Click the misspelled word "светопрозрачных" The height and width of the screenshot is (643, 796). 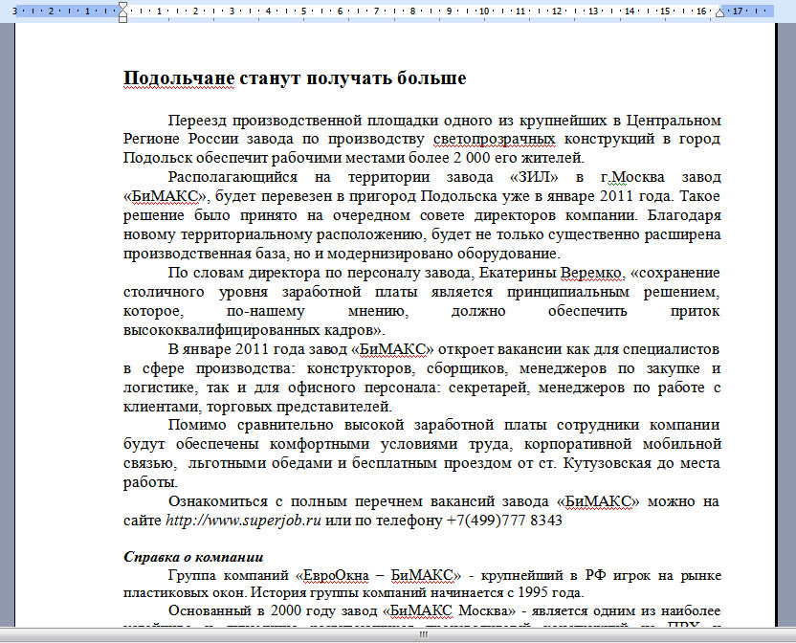494,139
